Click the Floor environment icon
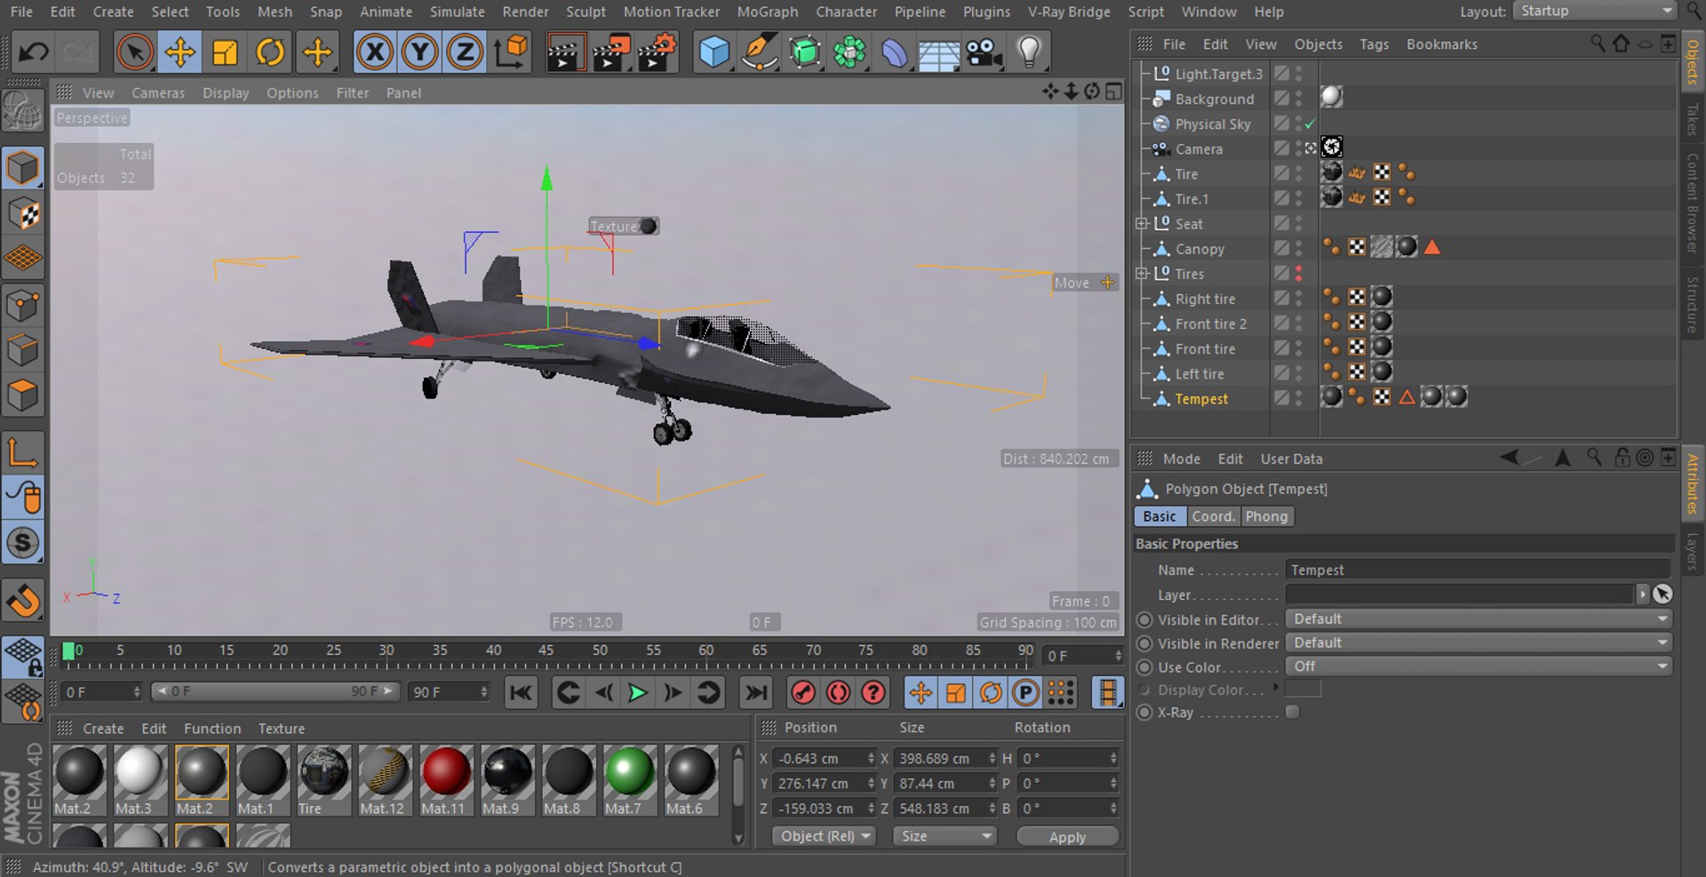This screenshot has width=1706, height=877. 939,52
